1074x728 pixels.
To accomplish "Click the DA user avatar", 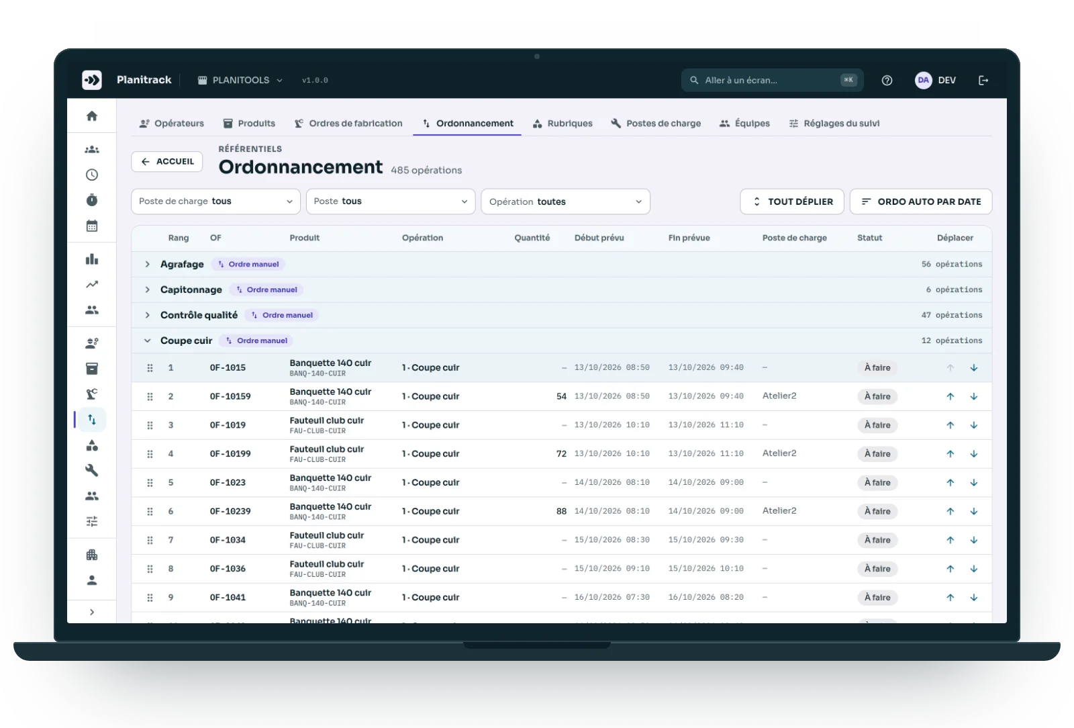I will tap(924, 81).
